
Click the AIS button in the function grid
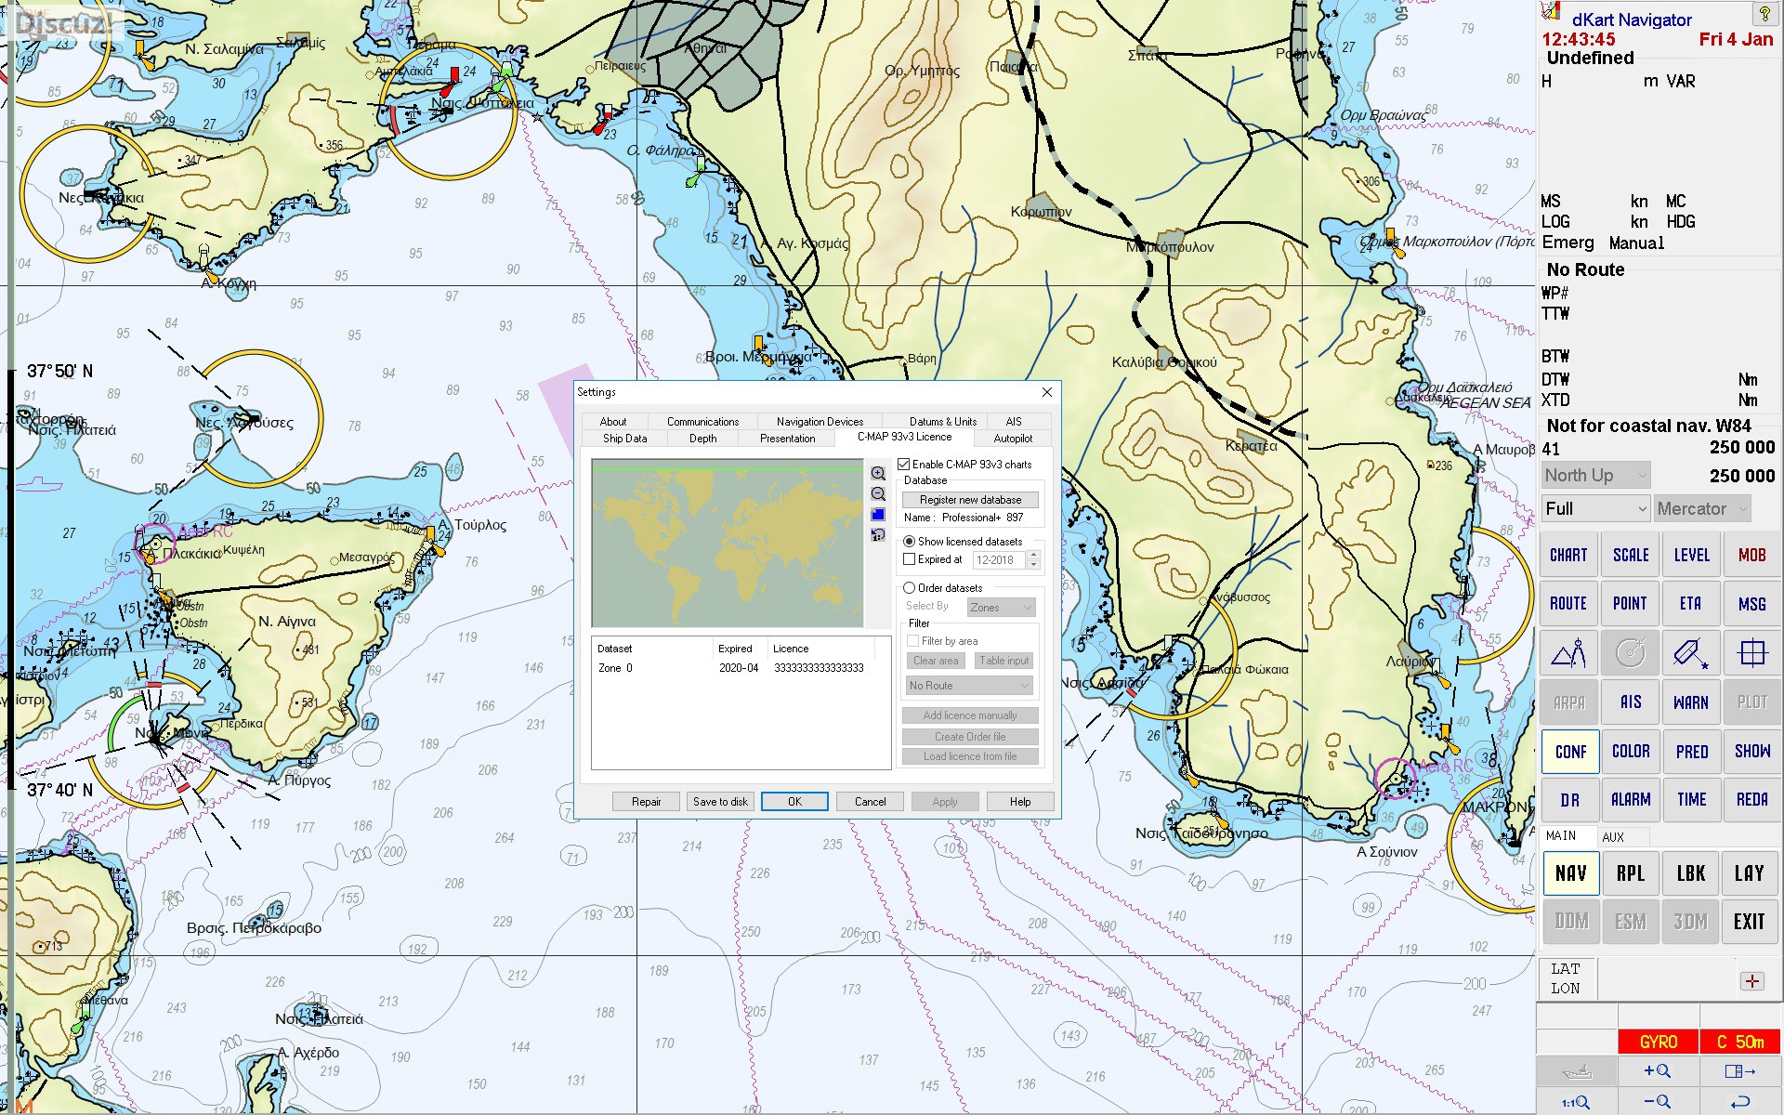1630,702
